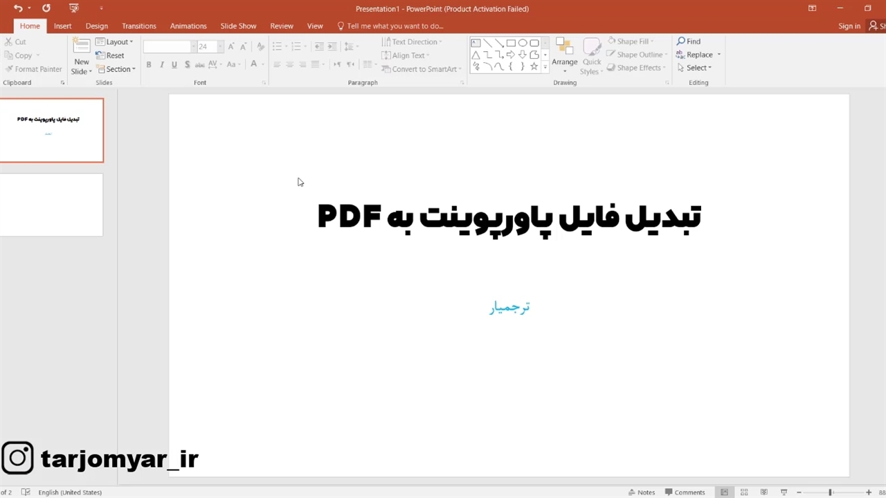Click the zoom slider handle
The image size is (886, 498).
click(830, 492)
